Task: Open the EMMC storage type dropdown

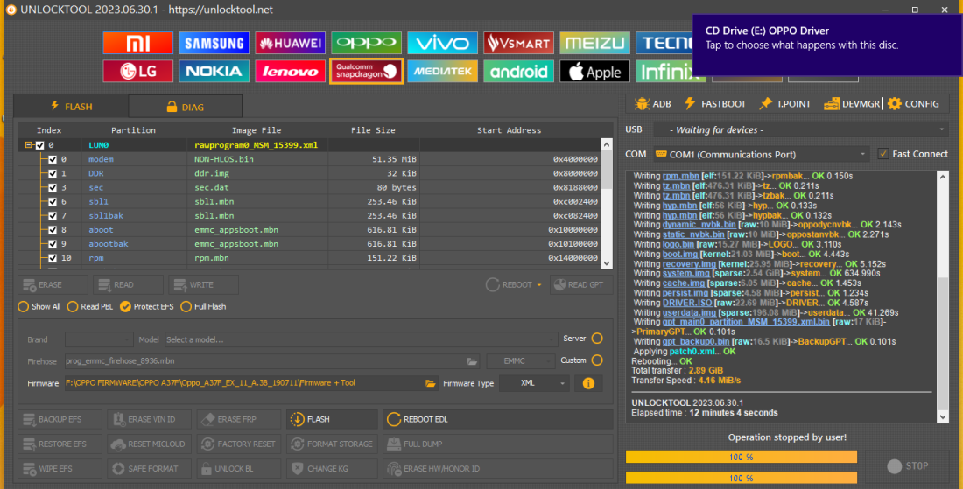Action: click(520, 361)
